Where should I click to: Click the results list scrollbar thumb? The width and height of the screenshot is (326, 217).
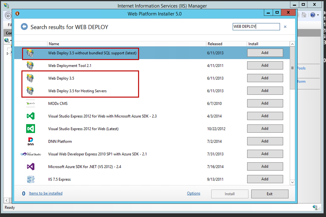click(292, 68)
